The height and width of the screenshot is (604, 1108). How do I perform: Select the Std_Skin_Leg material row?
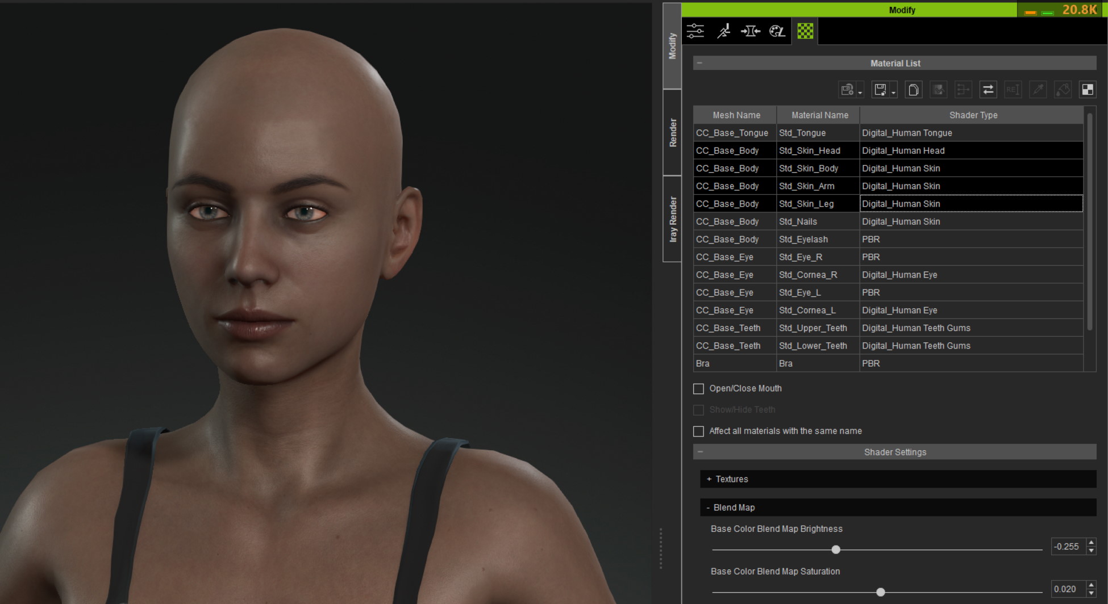(888, 204)
